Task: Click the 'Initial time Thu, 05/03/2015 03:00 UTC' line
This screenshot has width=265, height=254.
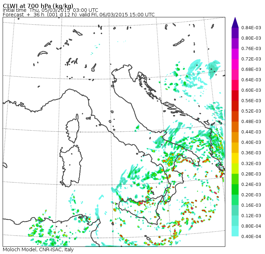Action: [50, 10]
